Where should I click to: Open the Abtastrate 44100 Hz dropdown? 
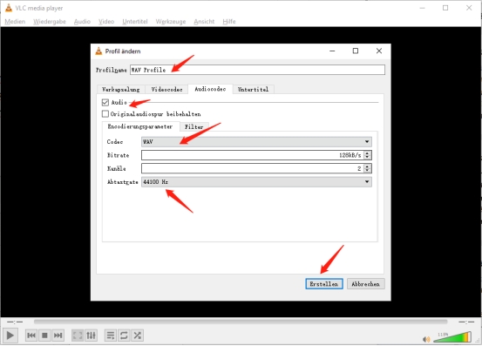click(256, 182)
